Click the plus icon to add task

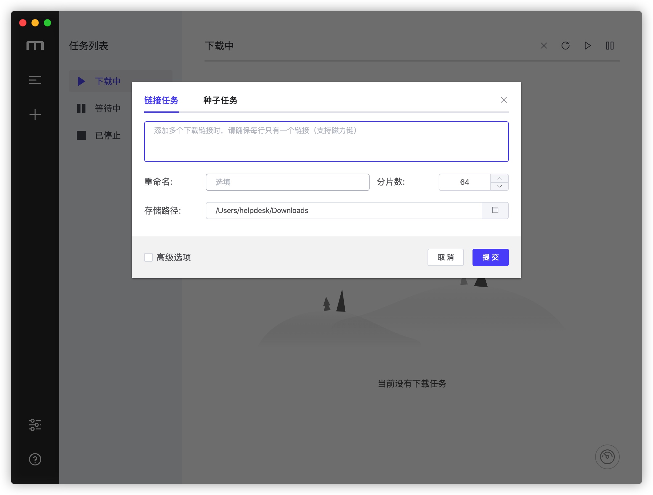point(35,115)
